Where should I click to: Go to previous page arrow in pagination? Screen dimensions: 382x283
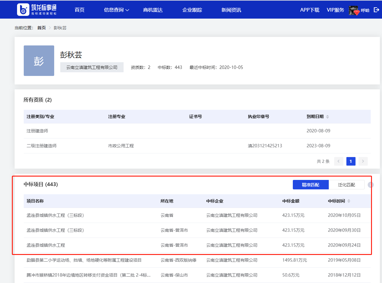(x=339, y=161)
